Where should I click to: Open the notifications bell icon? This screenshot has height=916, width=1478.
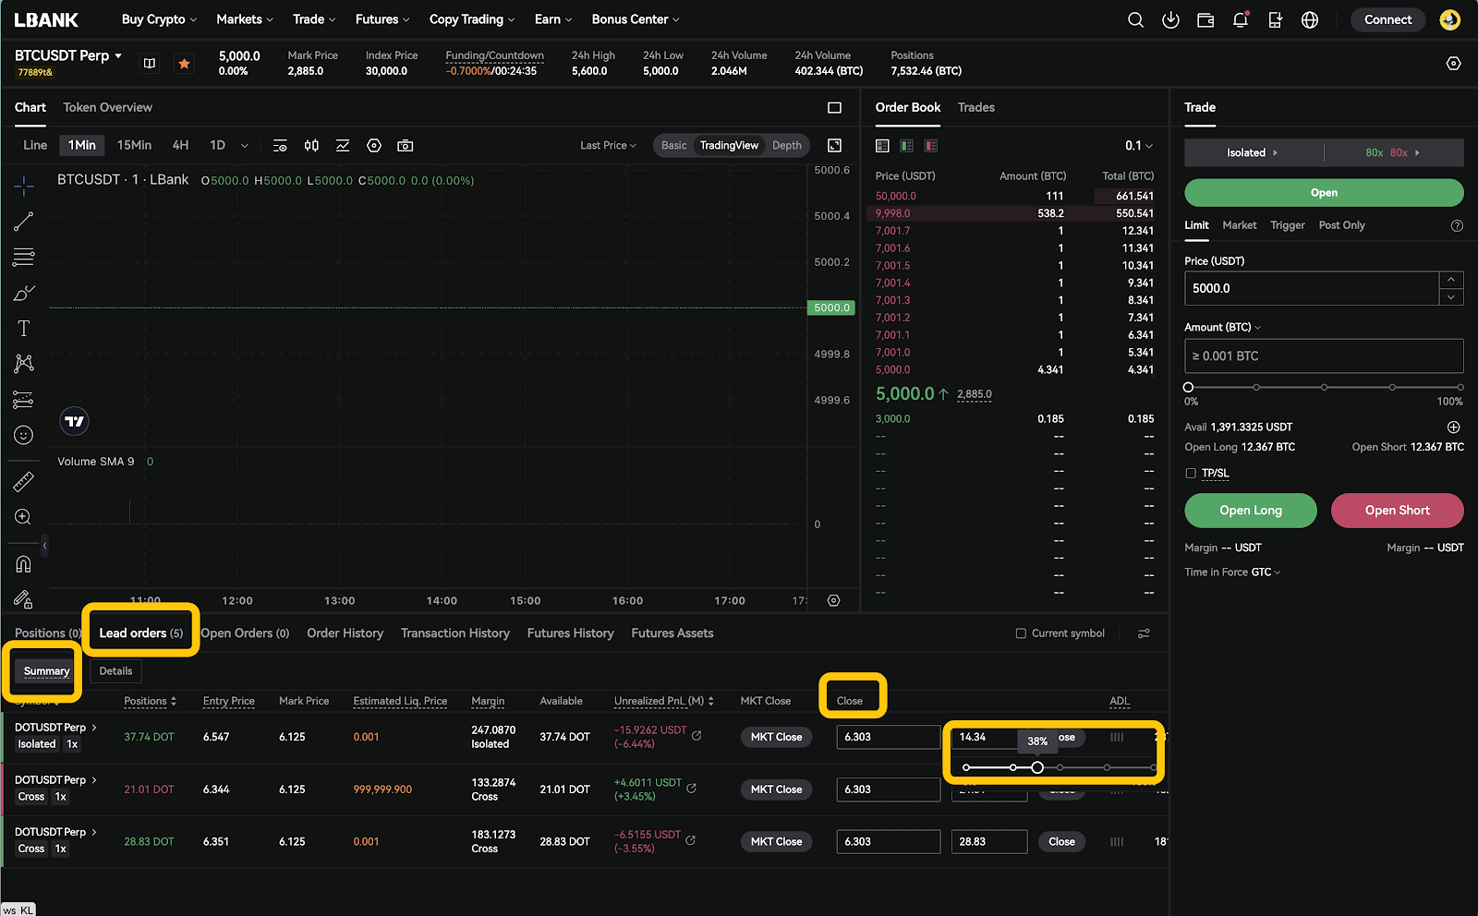tap(1241, 20)
